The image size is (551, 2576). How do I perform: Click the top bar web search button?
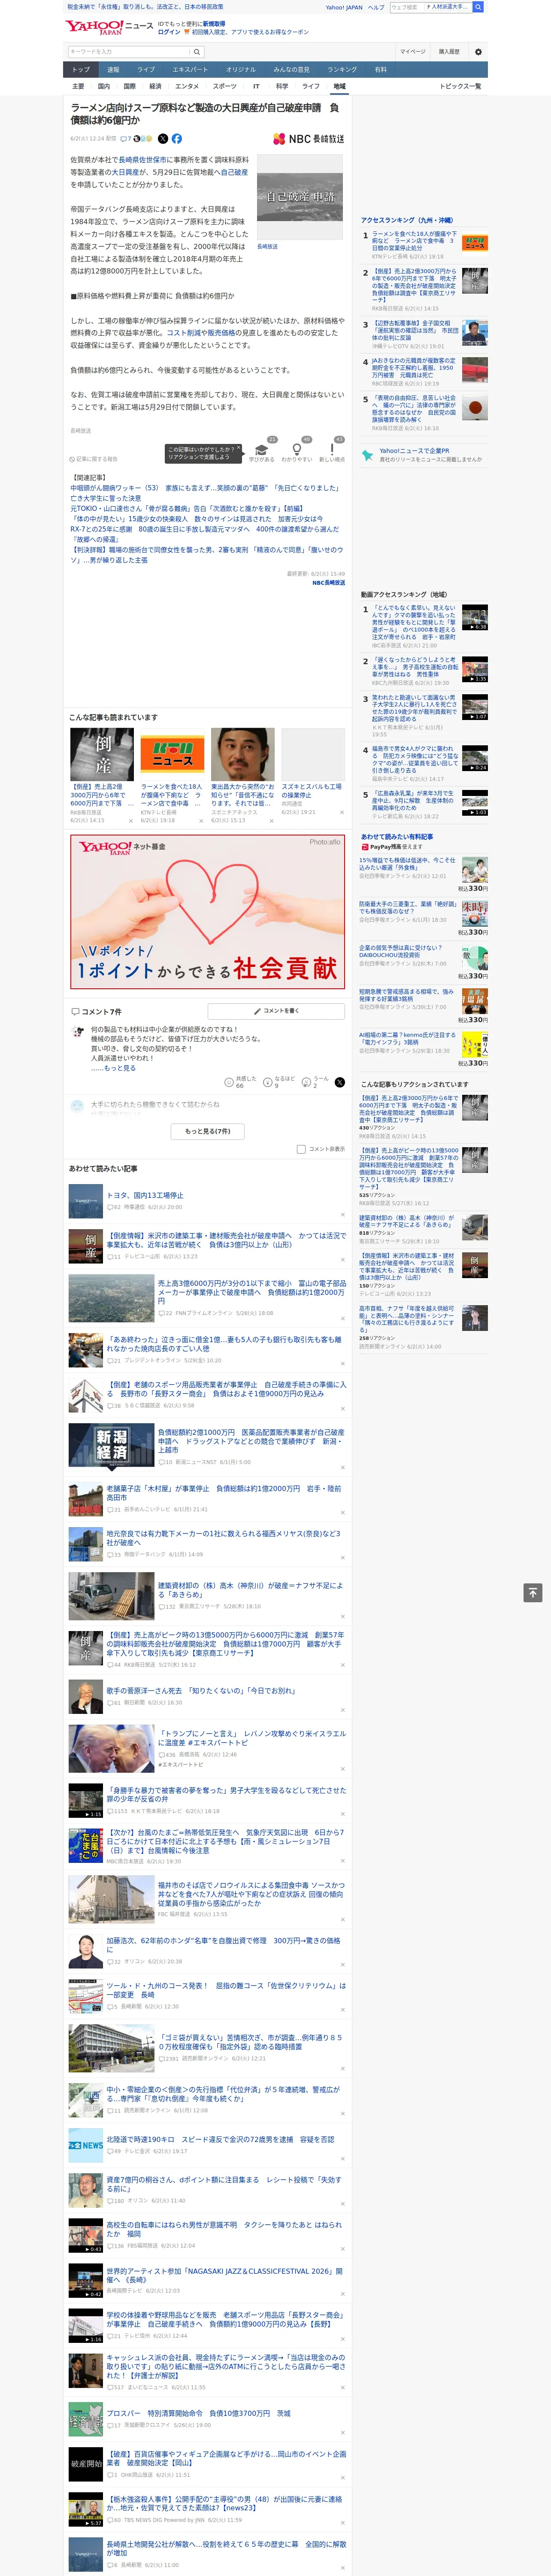pos(478,7)
